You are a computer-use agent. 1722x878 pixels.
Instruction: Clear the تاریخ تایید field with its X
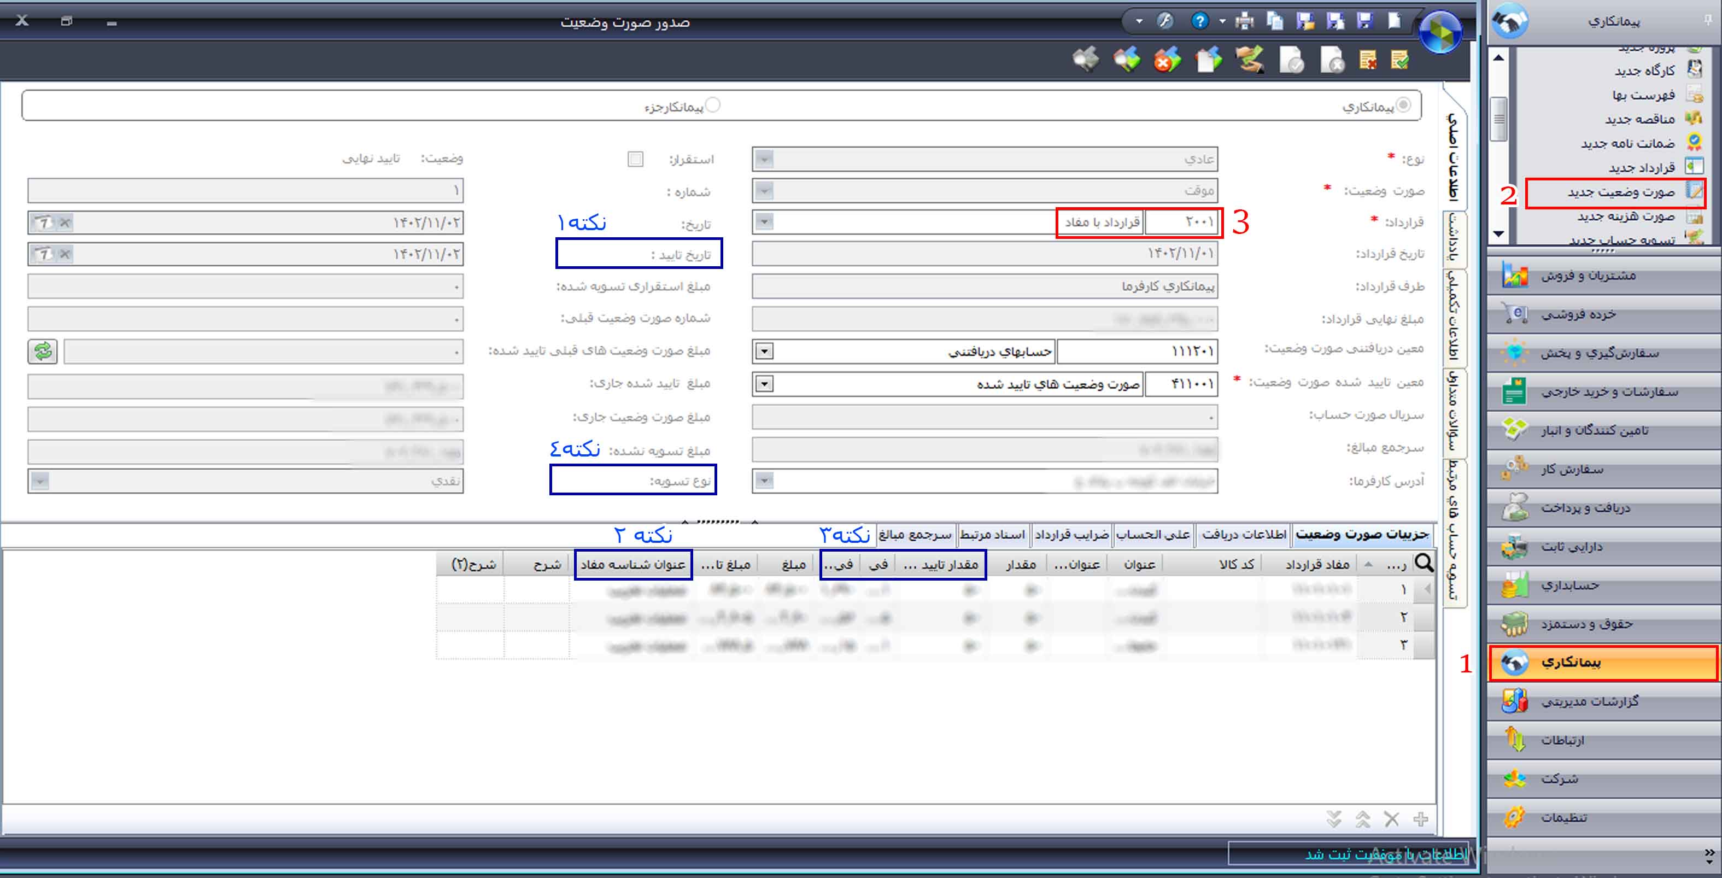pyautogui.click(x=65, y=254)
